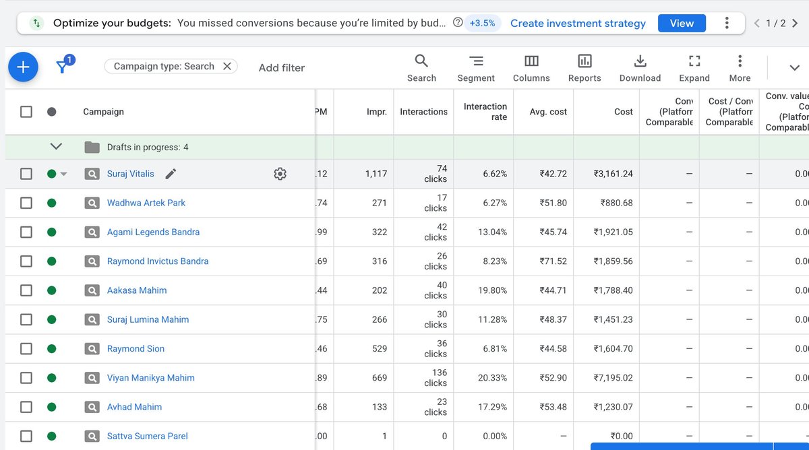Collapse chart with chevron beside More
This screenshot has height=450, width=809.
point(794,67)
